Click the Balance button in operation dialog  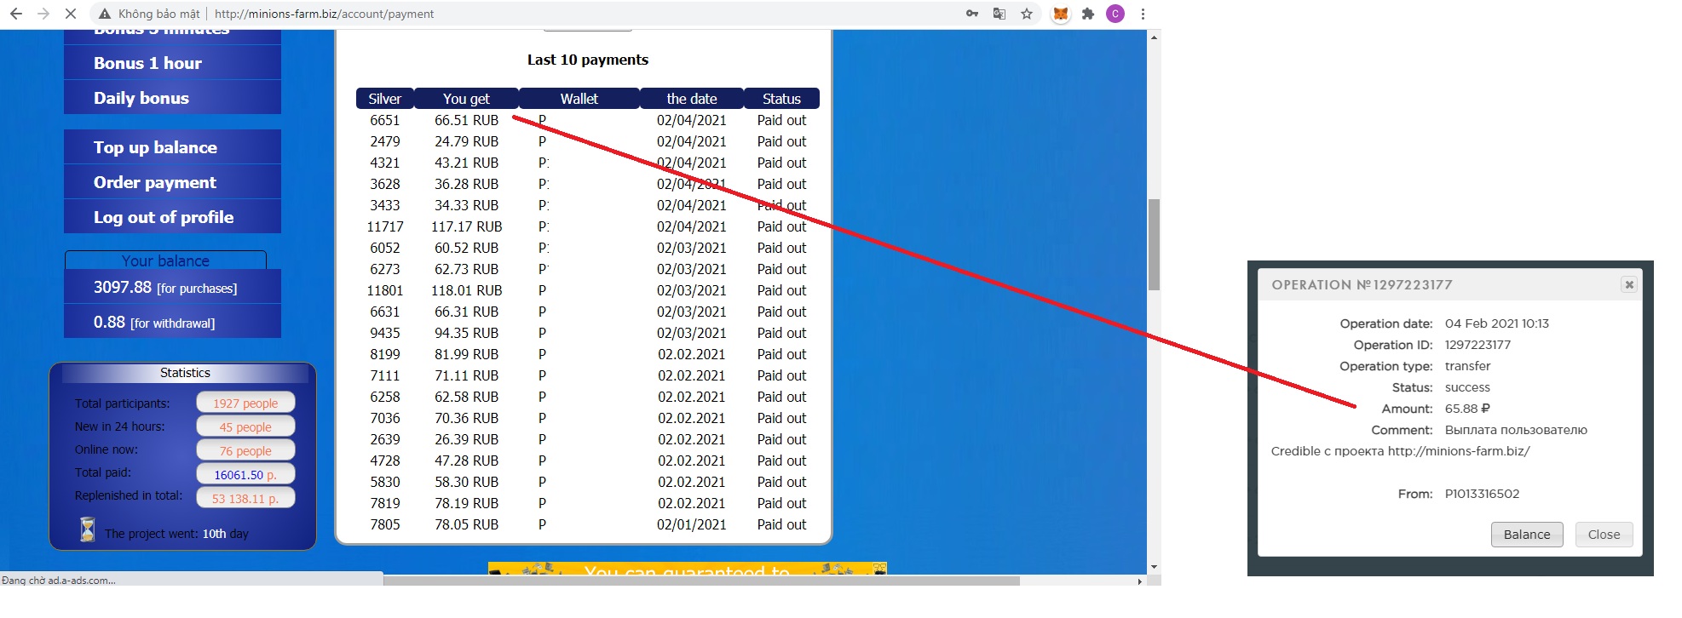click(x=1527, y=535)
